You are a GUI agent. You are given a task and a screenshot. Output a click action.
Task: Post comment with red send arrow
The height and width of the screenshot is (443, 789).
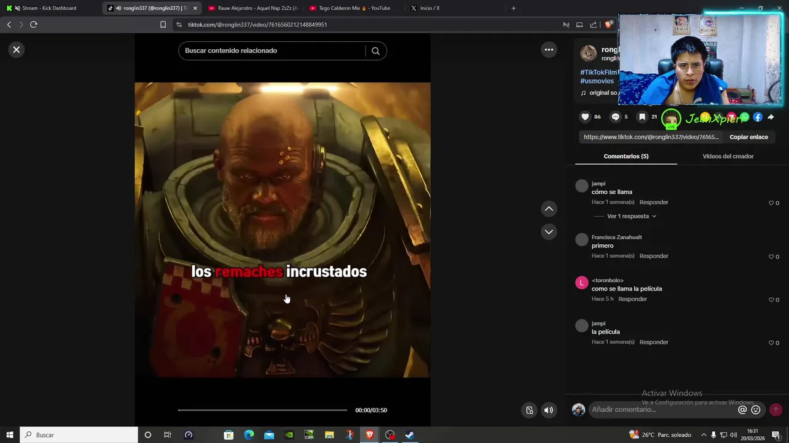click(x=775, y=410)
